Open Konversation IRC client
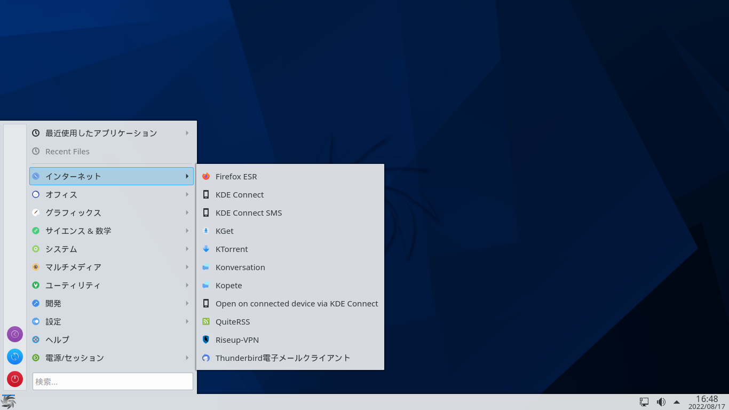Screen dimensions: 729x410 (290, 267)
